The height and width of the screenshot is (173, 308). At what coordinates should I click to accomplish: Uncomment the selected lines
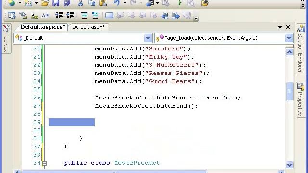(x=95, y=15)
